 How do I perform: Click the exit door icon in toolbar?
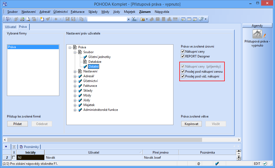[x=8, y=19]
